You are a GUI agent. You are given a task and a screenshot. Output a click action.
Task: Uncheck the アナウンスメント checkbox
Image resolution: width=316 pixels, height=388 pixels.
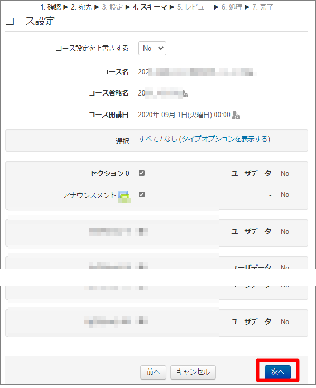[141, 194]
